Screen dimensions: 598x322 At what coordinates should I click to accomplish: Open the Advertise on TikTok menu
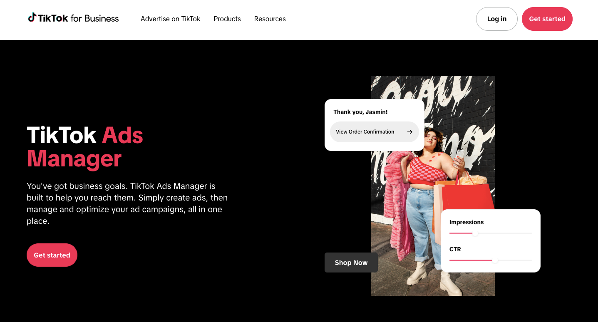point(171,19)
